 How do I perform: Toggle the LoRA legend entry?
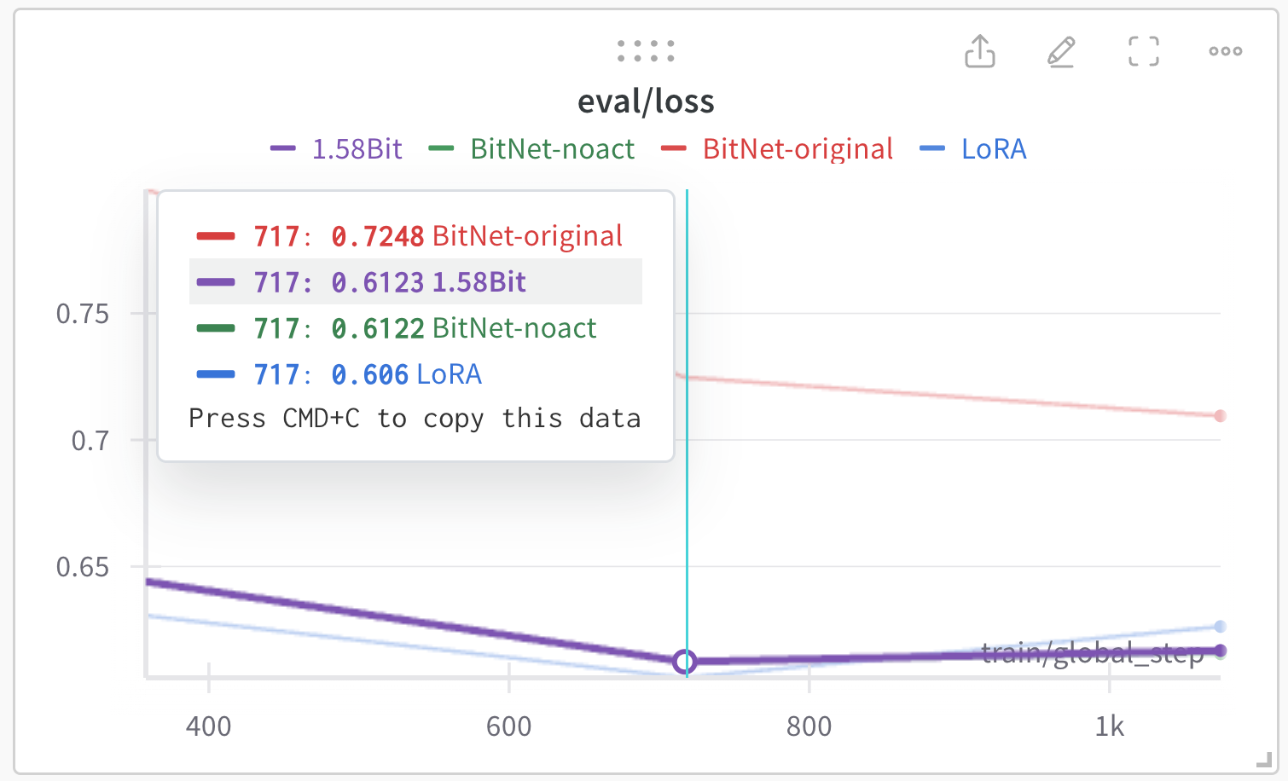[973, 149]
